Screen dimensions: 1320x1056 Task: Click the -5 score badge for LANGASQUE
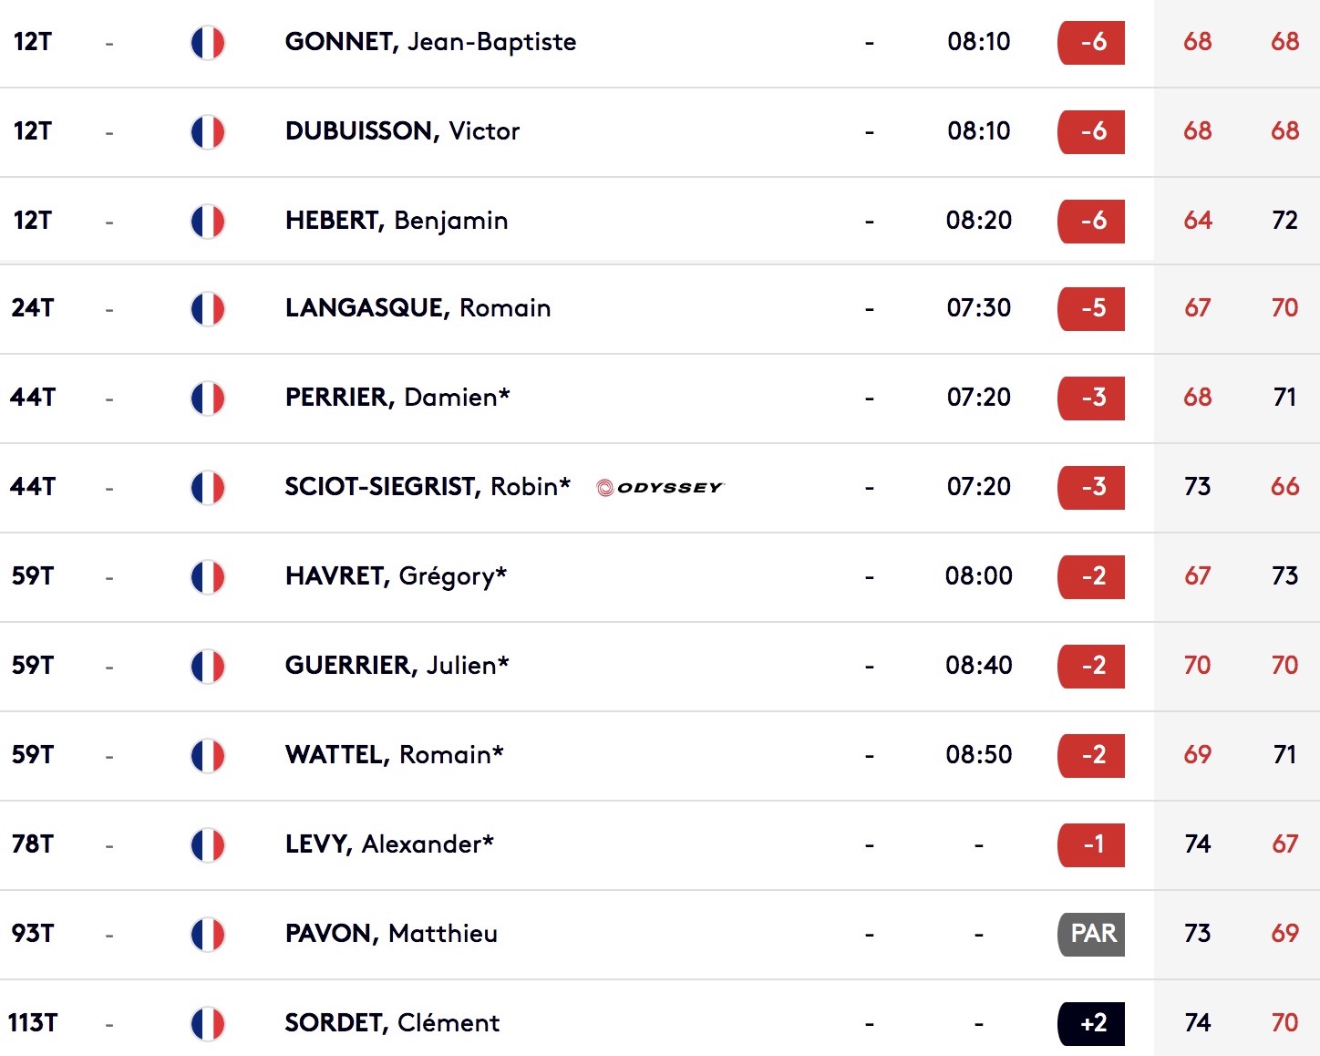[x=1091, y=308]
